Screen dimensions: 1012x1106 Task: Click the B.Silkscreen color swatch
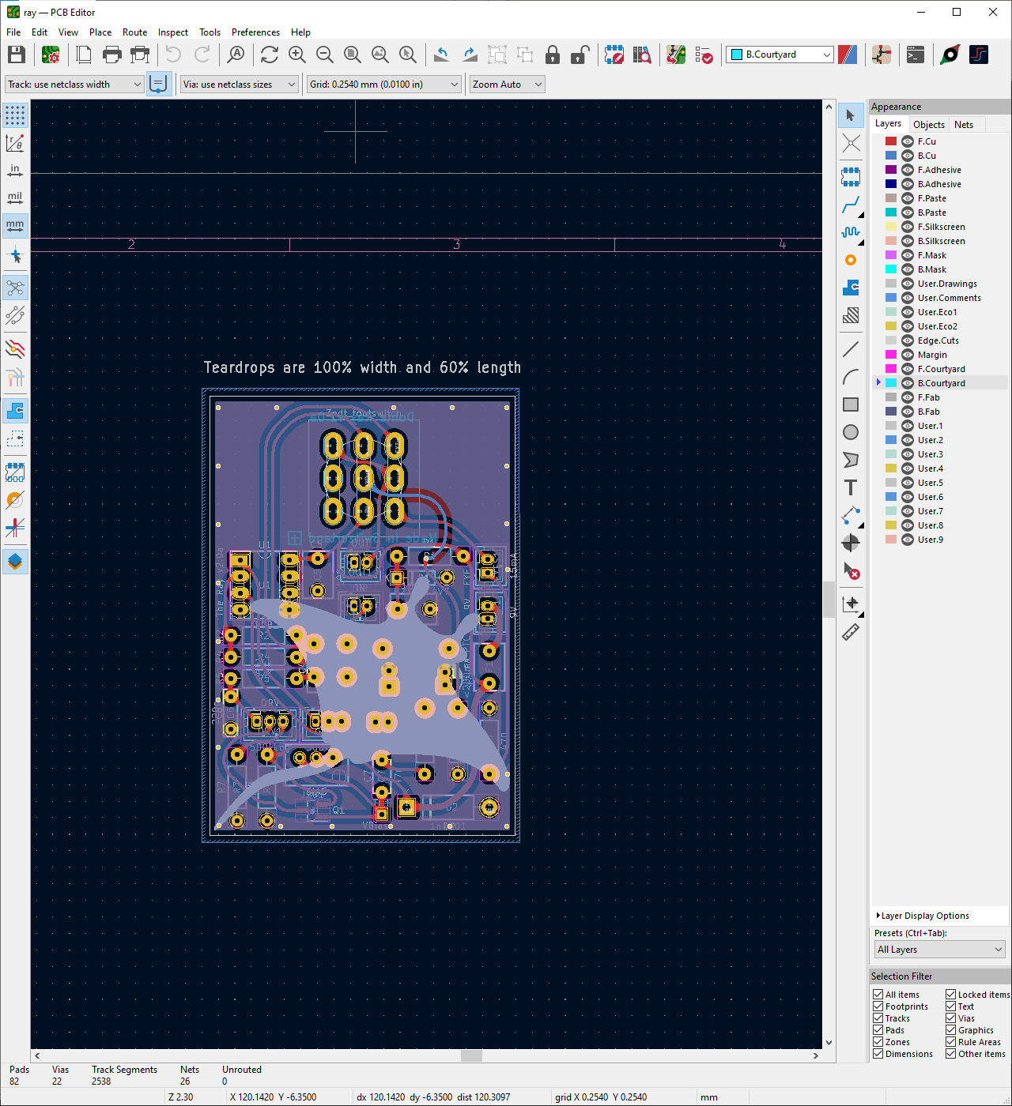(x=891, y=241)
